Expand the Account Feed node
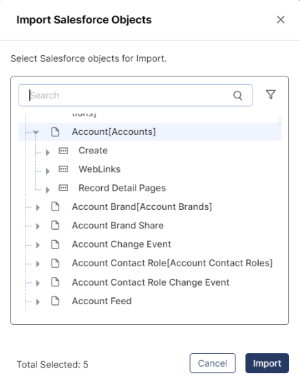The height and width of the screenshot is (382, 300). point(38,302)
